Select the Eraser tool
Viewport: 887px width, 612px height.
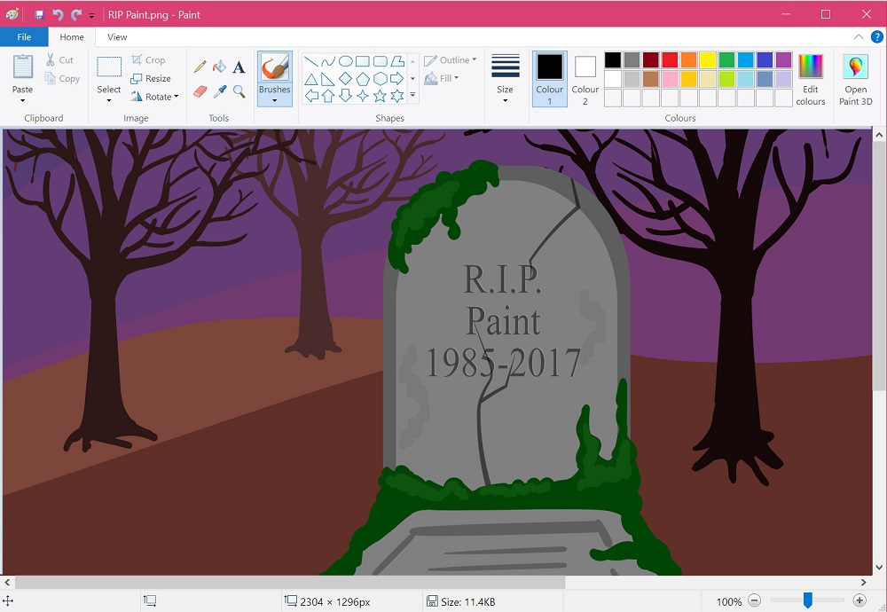coord(200,91)
